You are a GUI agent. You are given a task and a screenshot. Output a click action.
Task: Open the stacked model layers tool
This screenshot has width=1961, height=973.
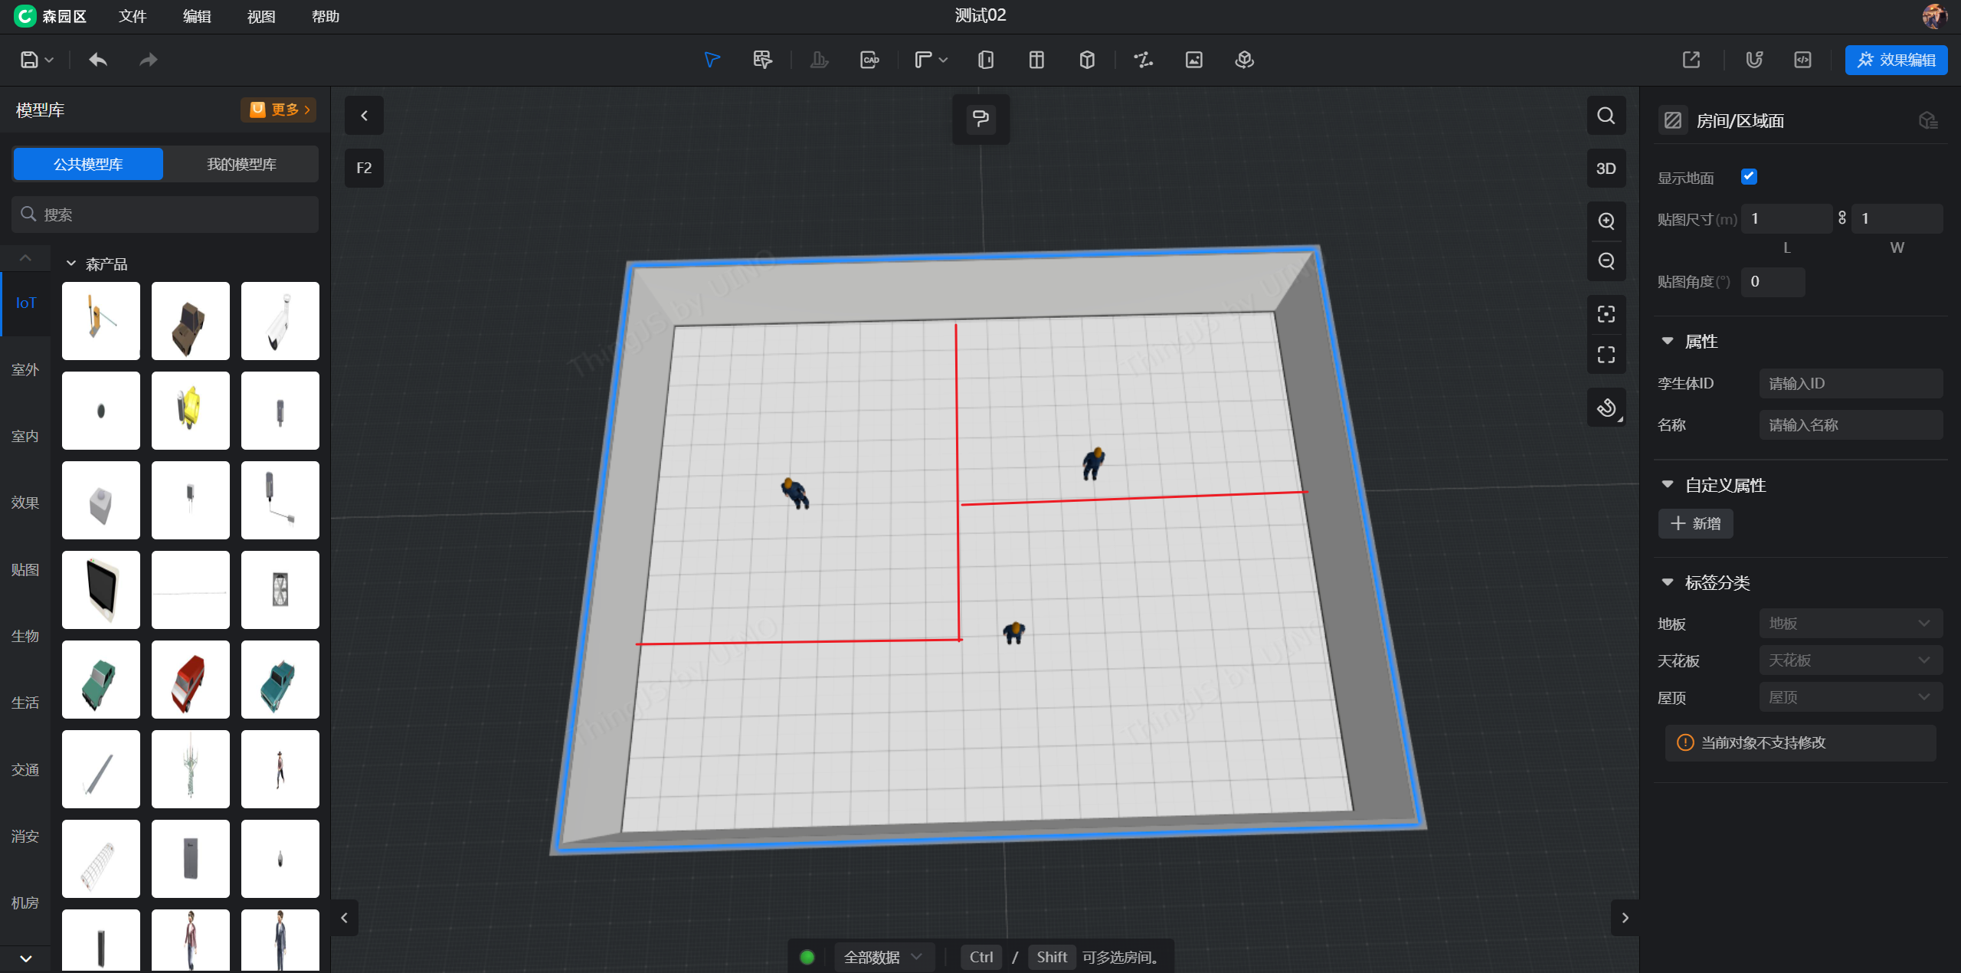1245,60
